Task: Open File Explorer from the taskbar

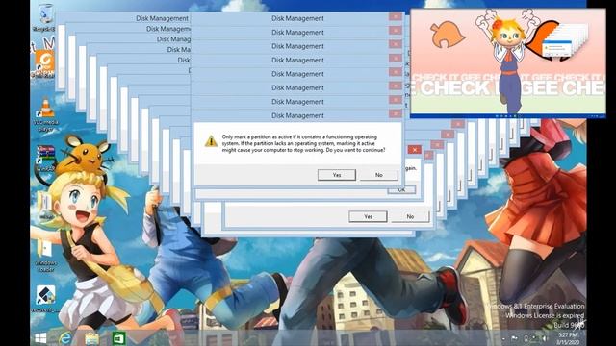Action: tap(91, 338)
